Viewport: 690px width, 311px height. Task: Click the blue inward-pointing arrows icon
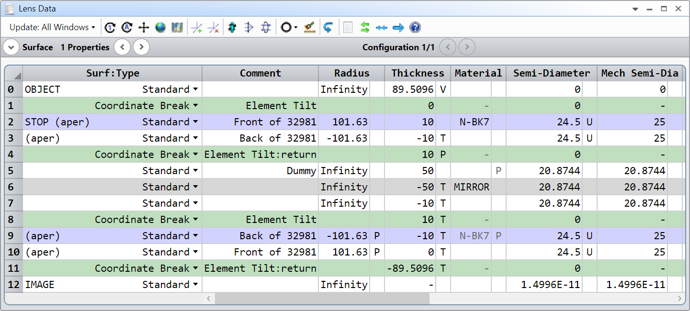(382, 28)
